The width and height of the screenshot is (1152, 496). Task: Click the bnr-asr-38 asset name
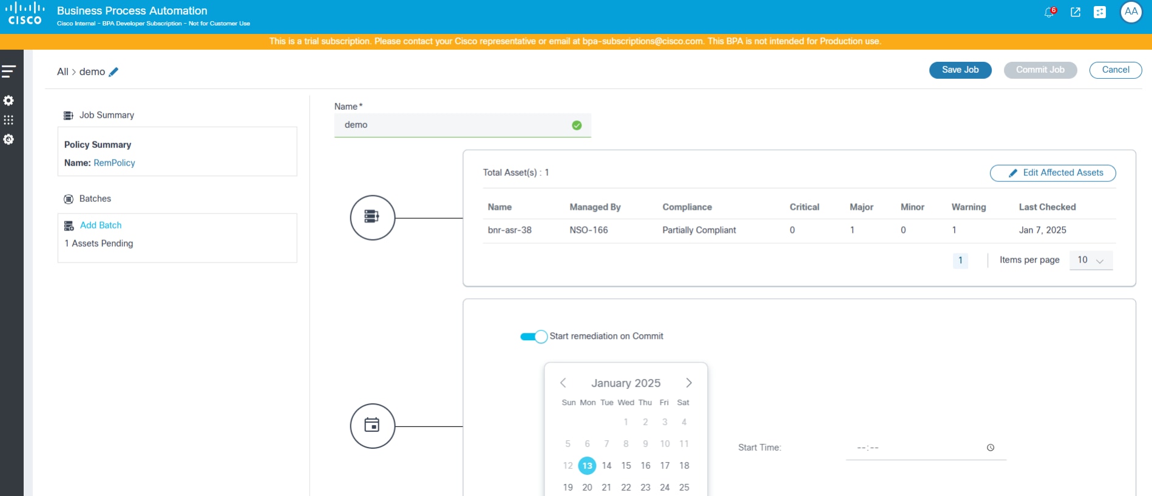(510, 230)
